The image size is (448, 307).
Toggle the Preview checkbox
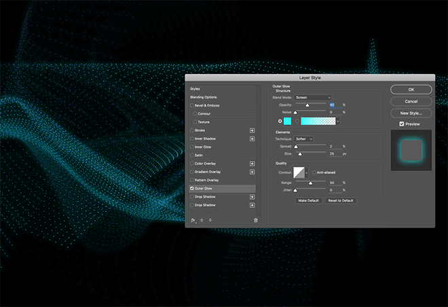pyautogui.click(x=402, y=124)
